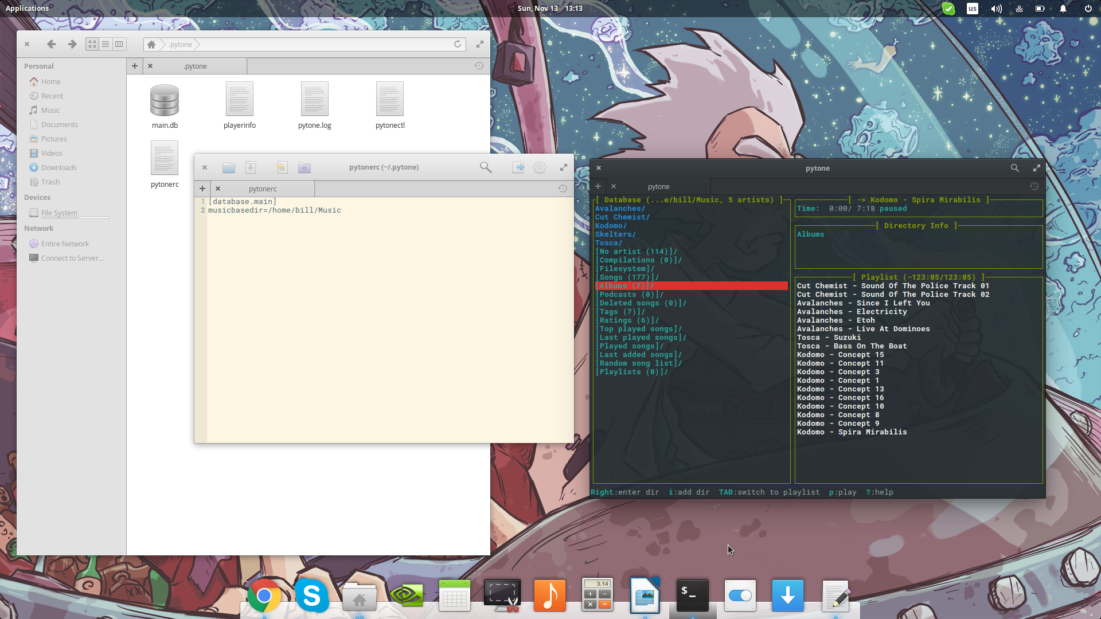1101x619 pixels.
Task: Select Avalanches/ artist entry
Action: 620,209
